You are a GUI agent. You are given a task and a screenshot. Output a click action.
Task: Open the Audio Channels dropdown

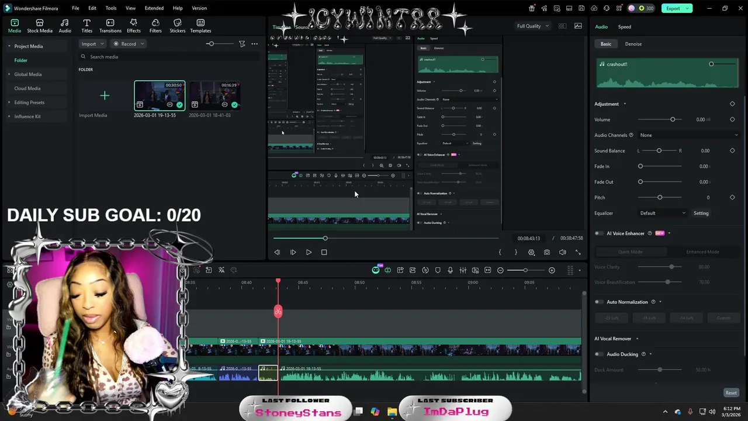pyautogui.click(x=688, y=135)
